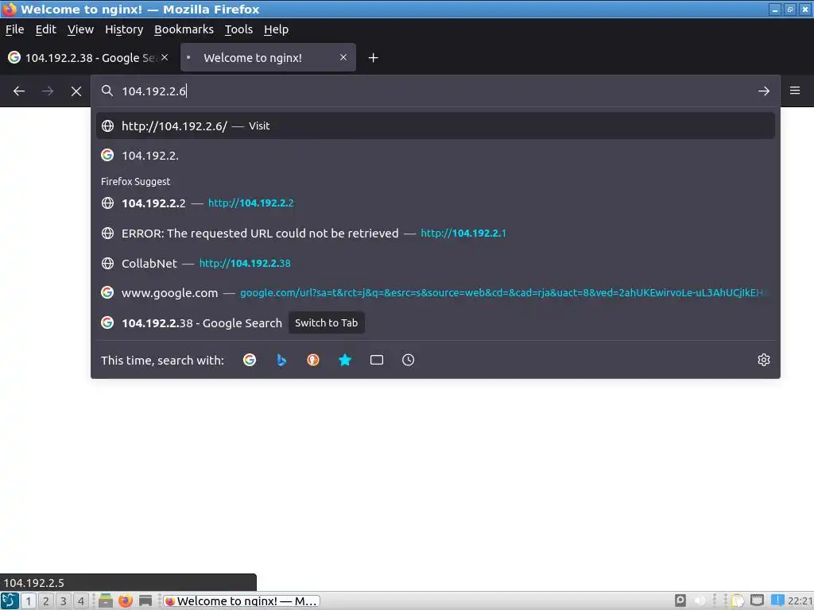This screenshot has height=610, width=814.
Task: Go back with the back arrow button
Action: pyautogui.click(x=19, y=91)
